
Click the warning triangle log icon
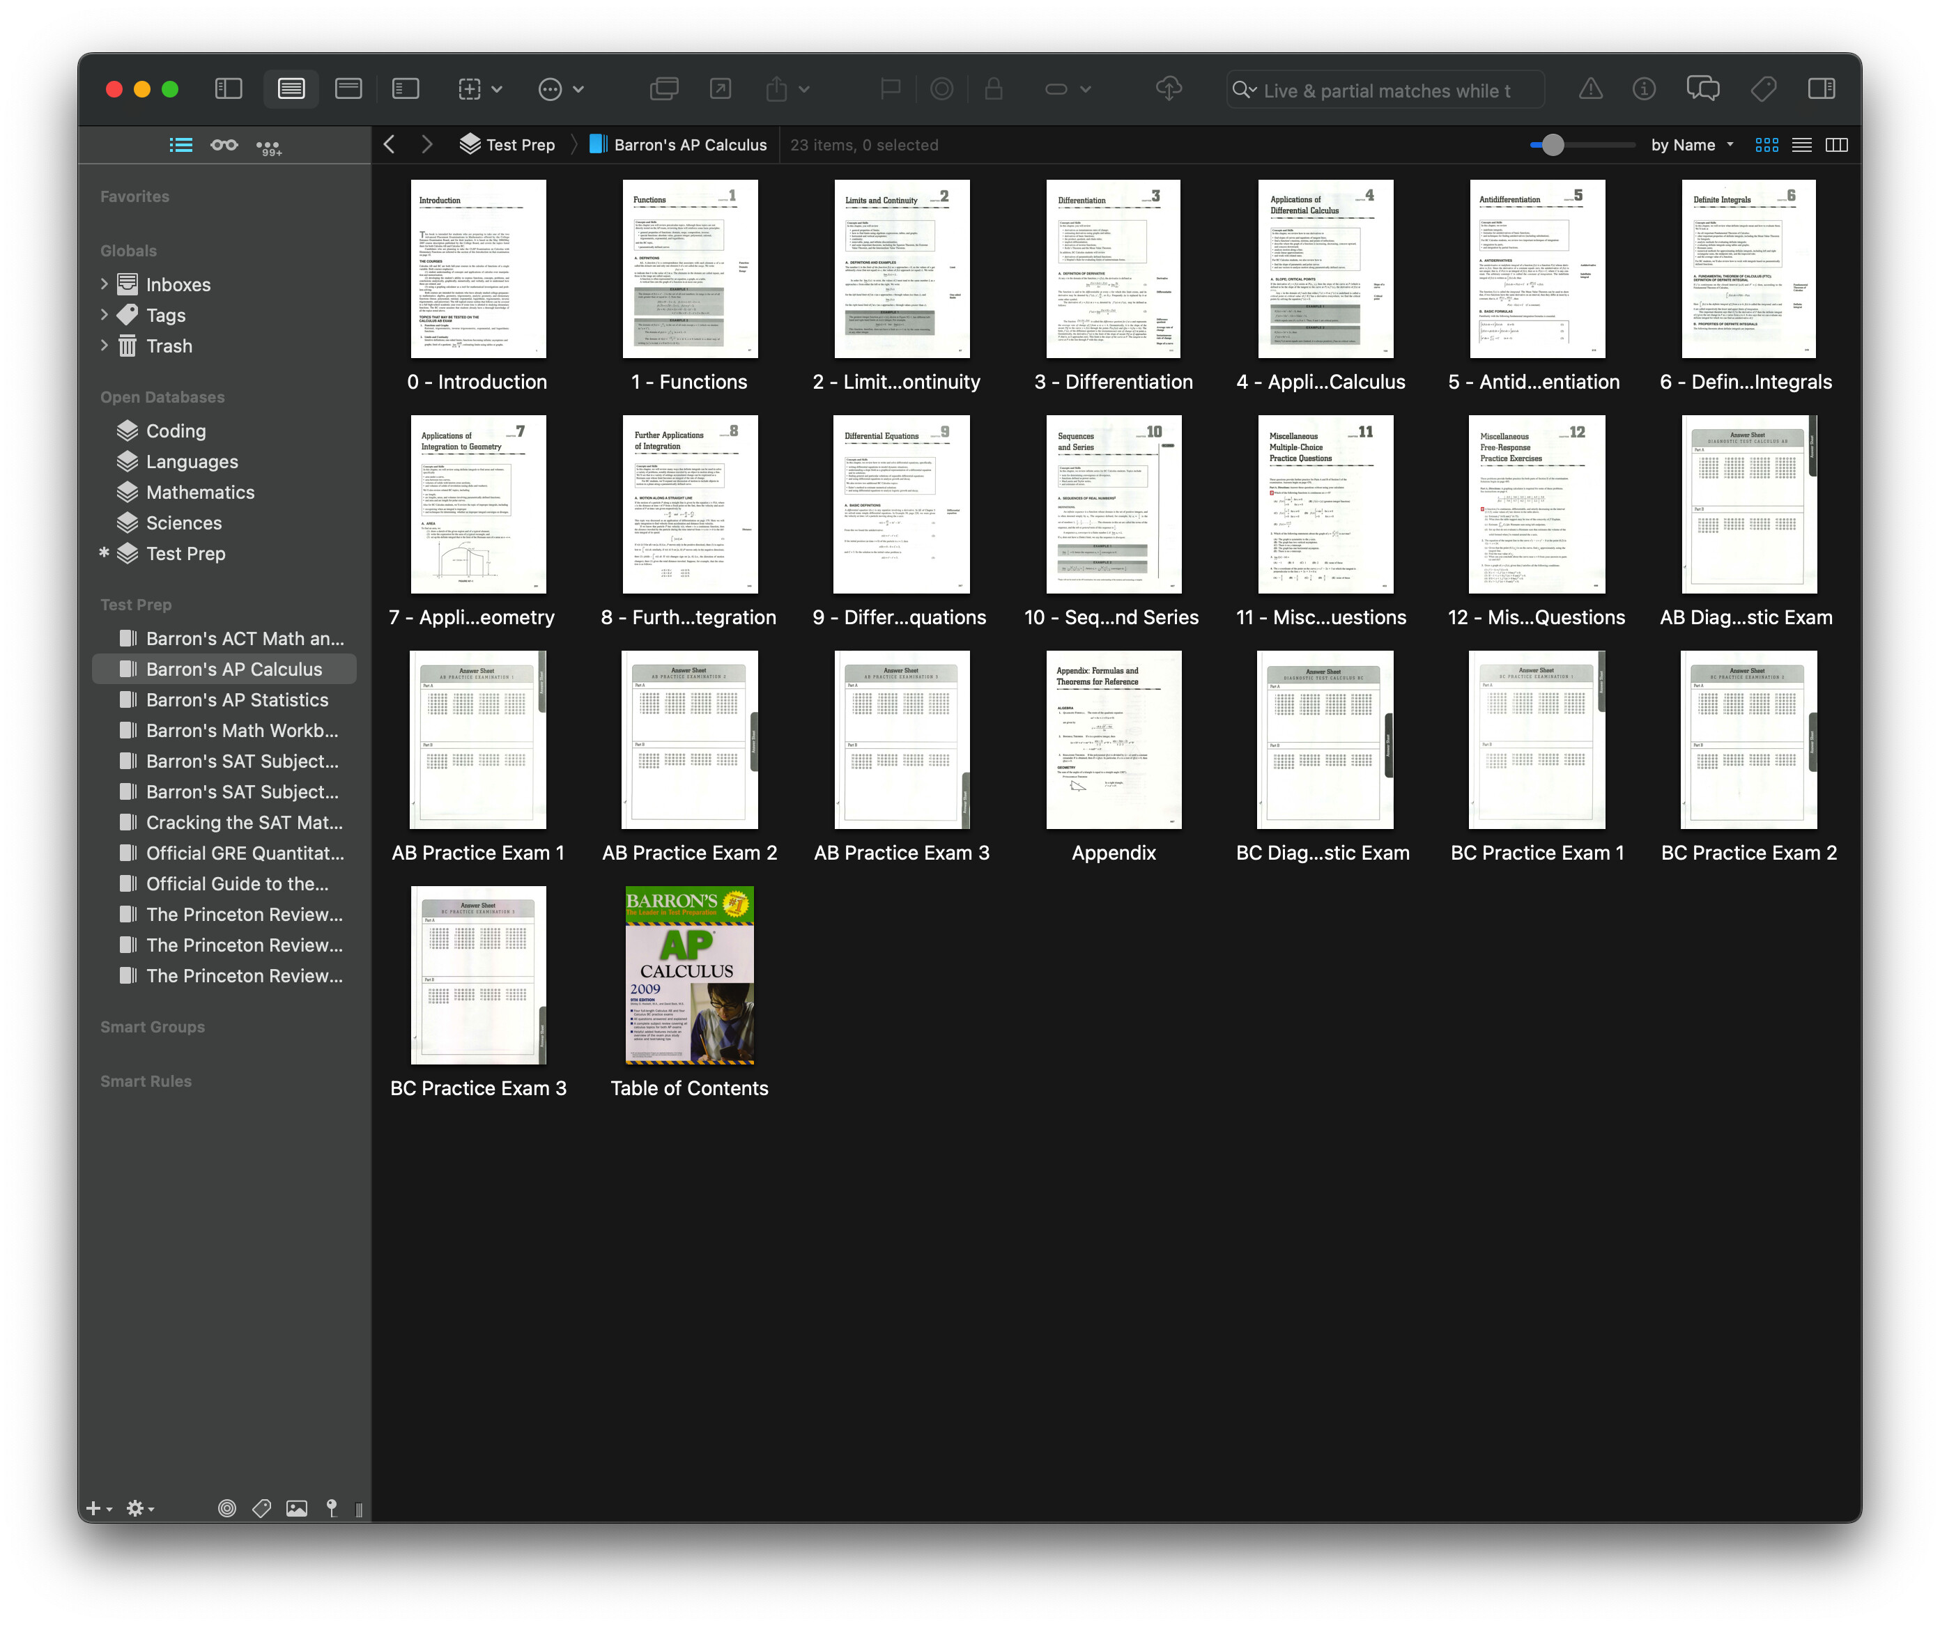pos(1590,88)
